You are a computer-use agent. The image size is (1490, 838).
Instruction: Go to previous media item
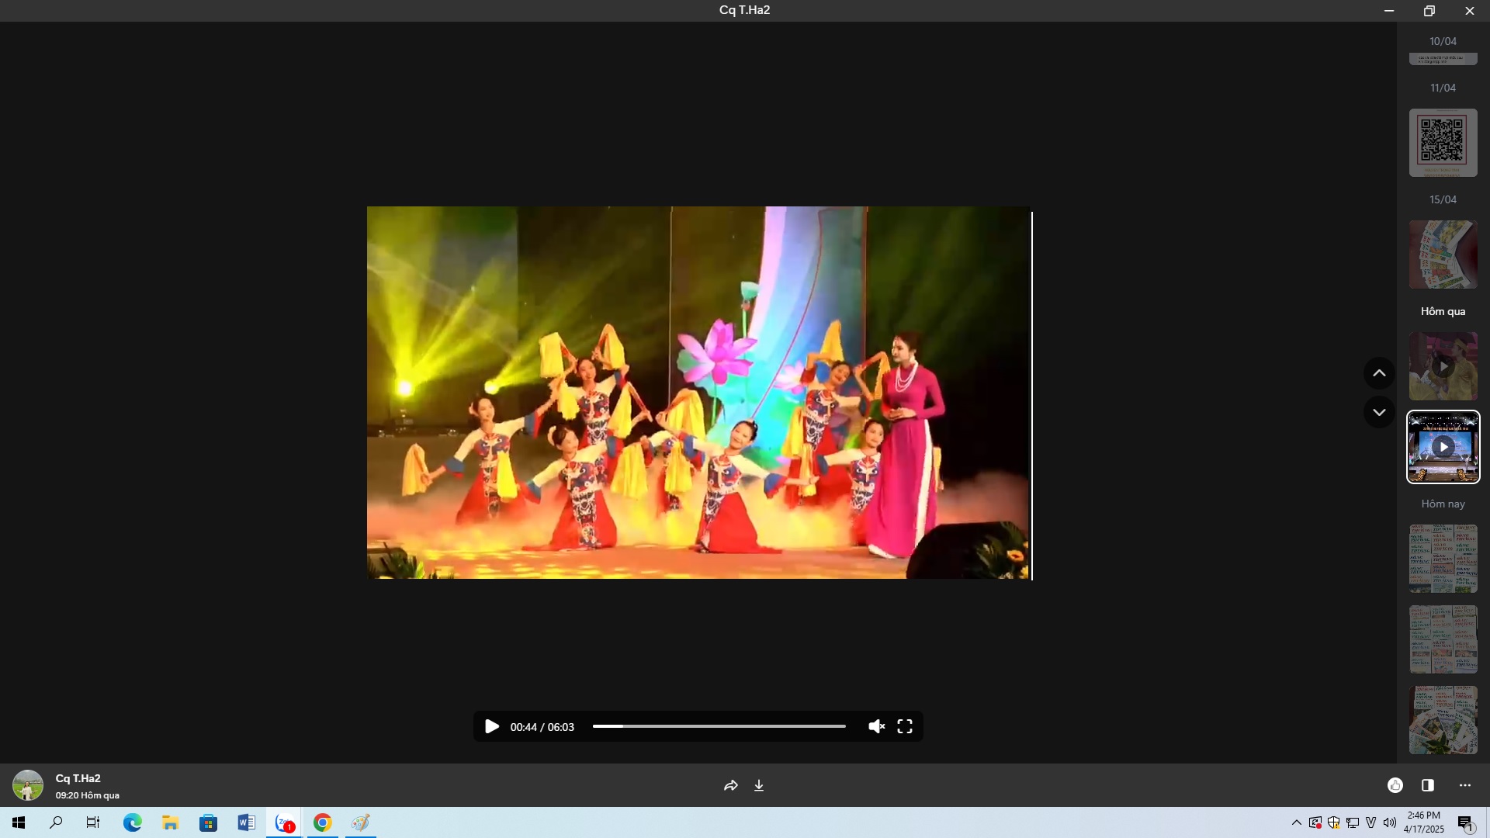1379,373
